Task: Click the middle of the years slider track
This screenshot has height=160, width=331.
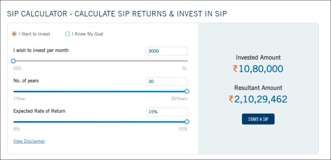Action: coord(100,91)
